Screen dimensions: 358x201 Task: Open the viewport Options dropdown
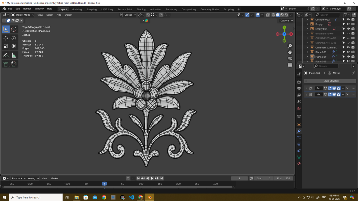(x=286, y=20)
